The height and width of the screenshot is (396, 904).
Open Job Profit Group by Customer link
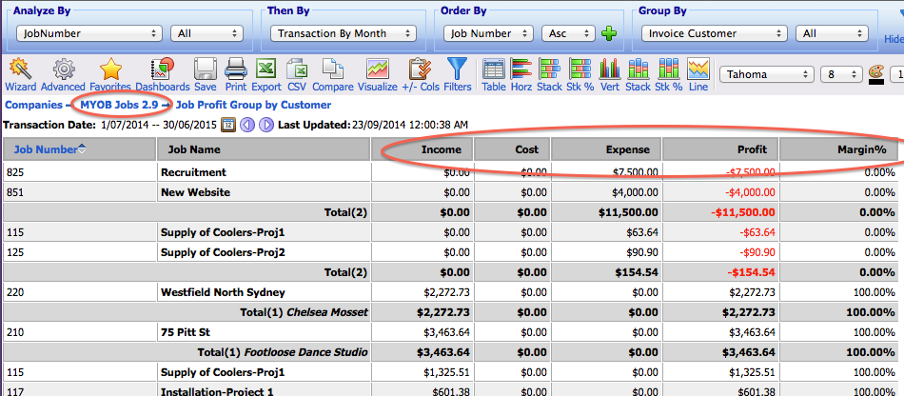pyautogui.click(x=253, y=105)
